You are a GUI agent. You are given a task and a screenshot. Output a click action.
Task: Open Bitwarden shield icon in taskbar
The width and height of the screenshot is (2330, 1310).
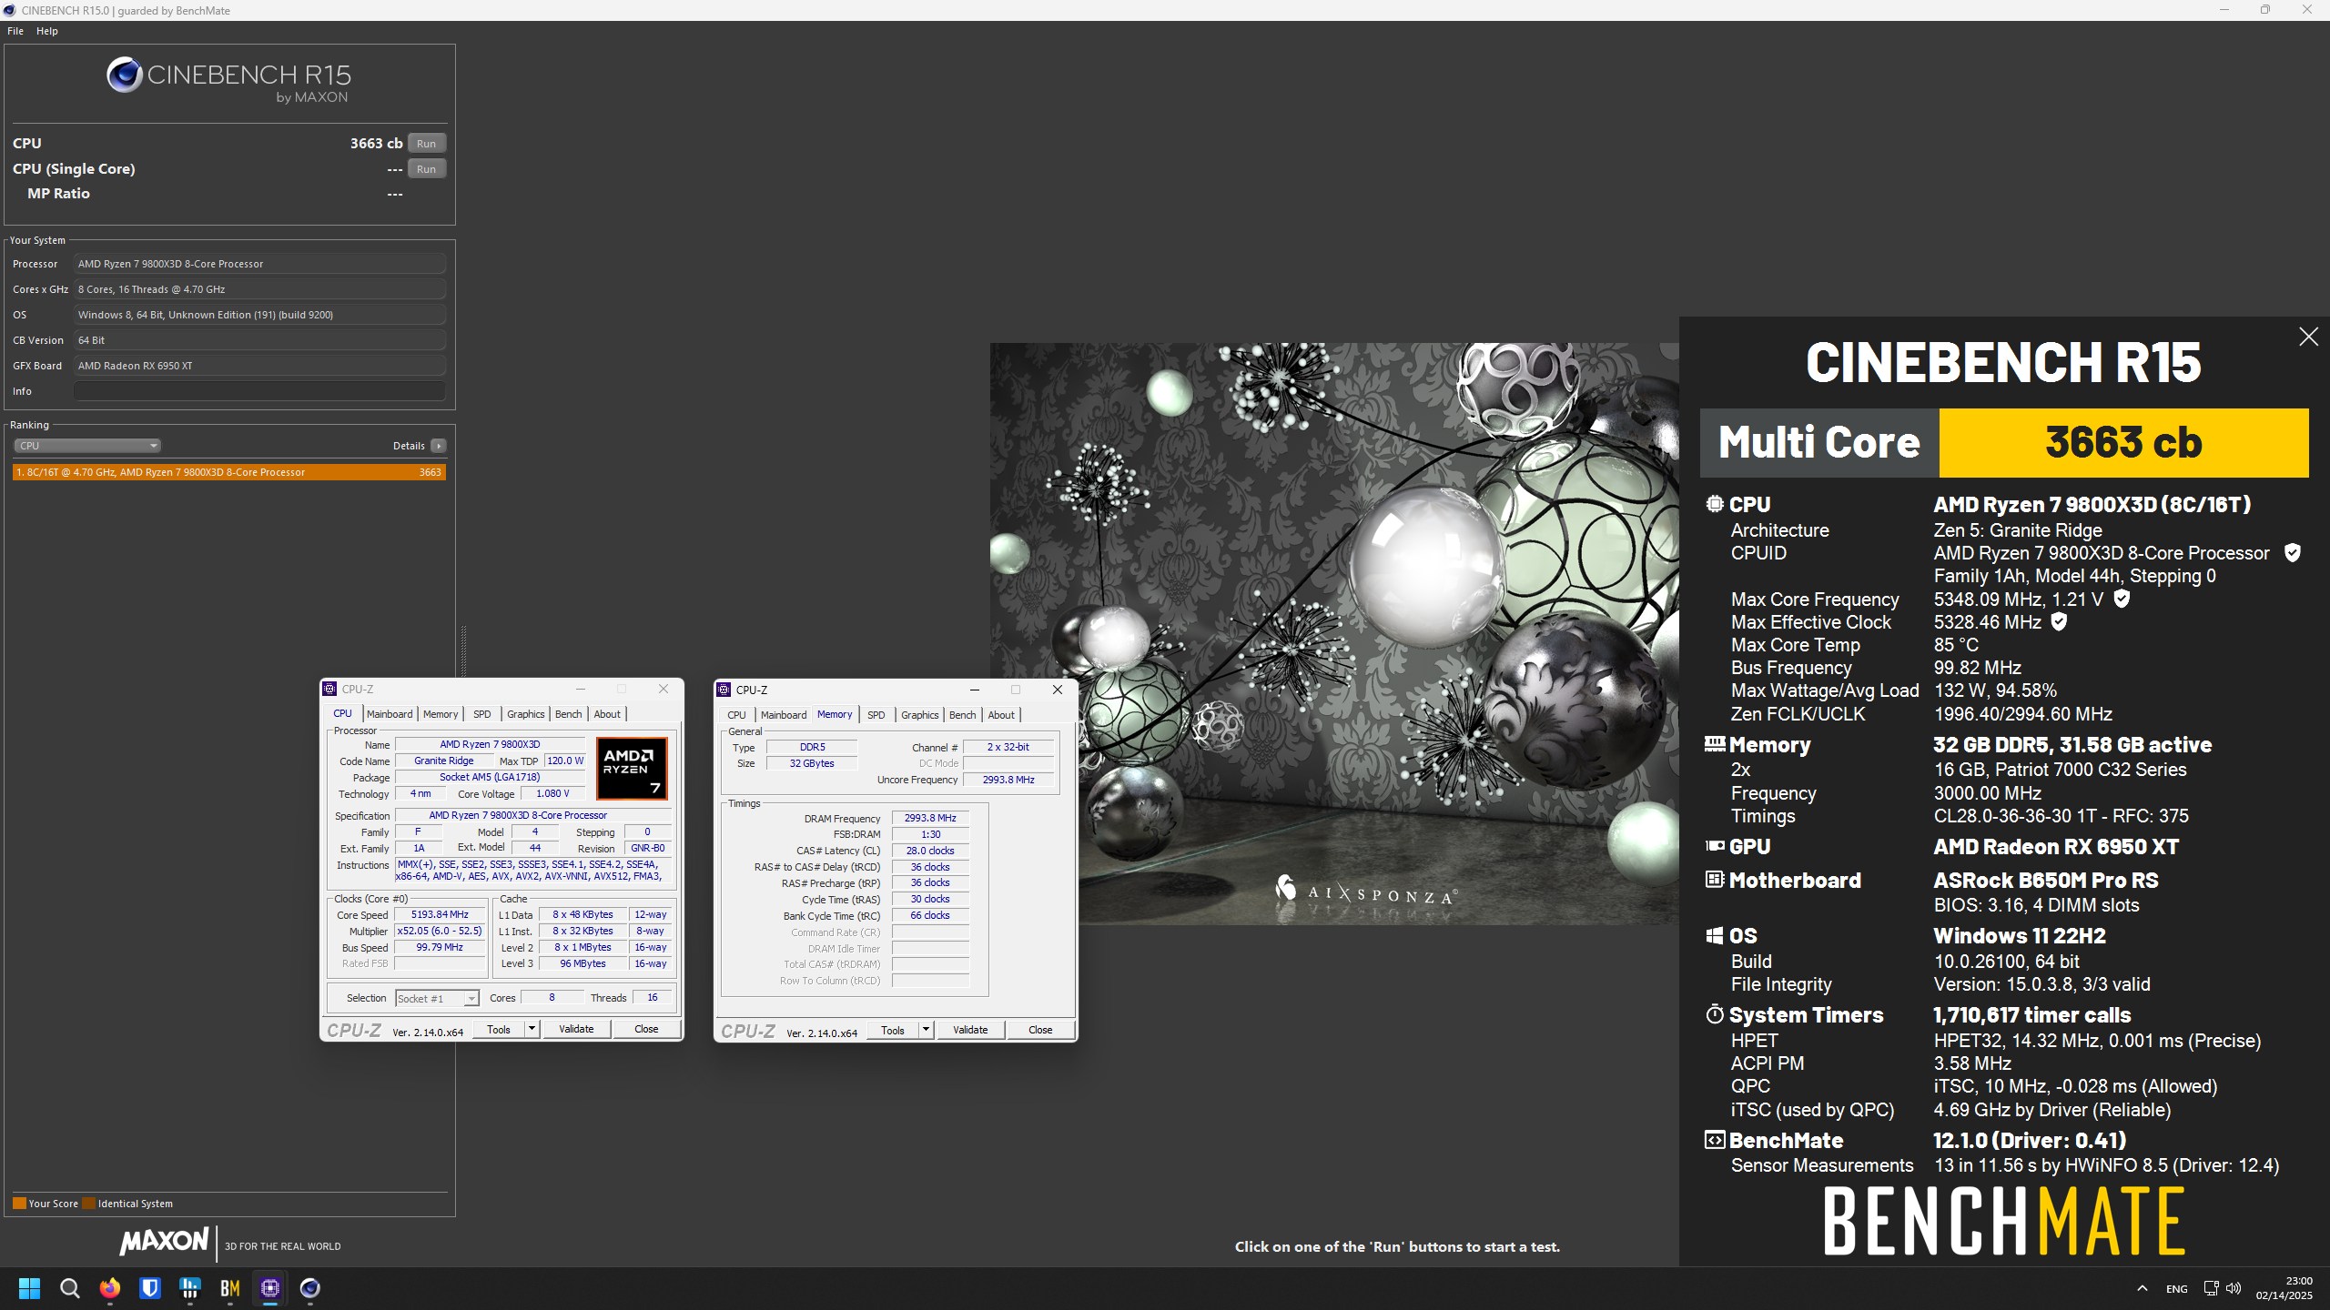tap(150, 1288)
